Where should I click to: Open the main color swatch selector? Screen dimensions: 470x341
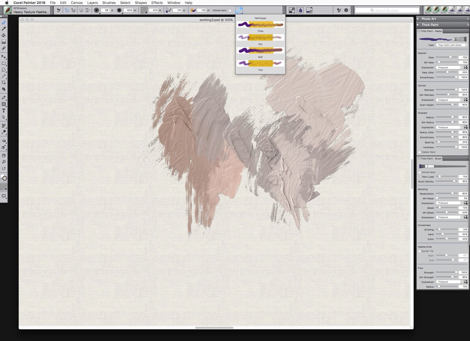click(x=4, y=178)
